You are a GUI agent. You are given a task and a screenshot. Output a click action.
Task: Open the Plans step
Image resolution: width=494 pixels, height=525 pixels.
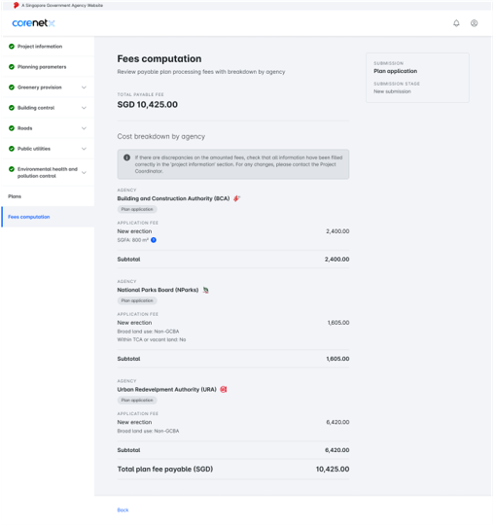[x=15, y=196]
